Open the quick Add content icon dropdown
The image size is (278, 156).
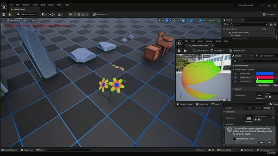44,14
